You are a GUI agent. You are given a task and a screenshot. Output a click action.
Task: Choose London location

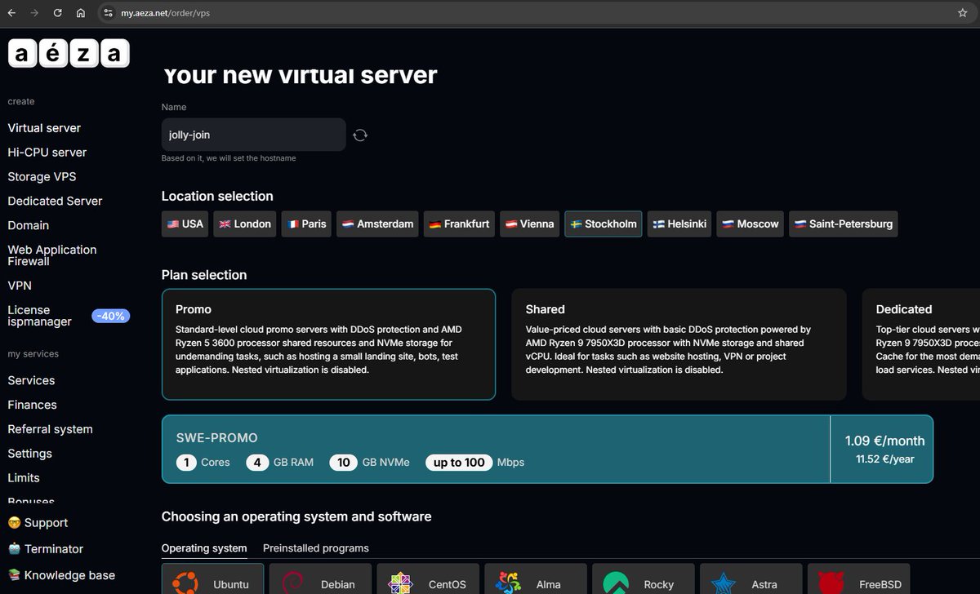click(245, 224)
